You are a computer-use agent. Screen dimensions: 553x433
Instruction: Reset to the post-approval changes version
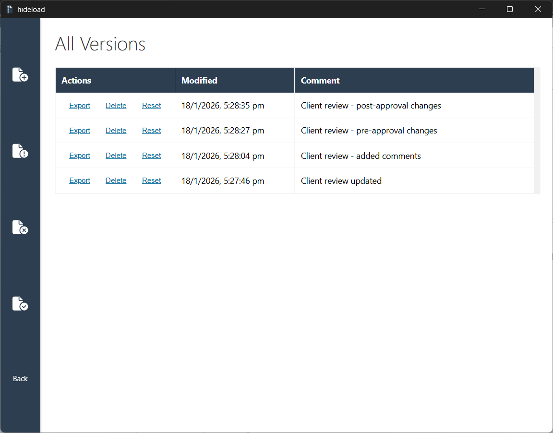click(151, 106)
